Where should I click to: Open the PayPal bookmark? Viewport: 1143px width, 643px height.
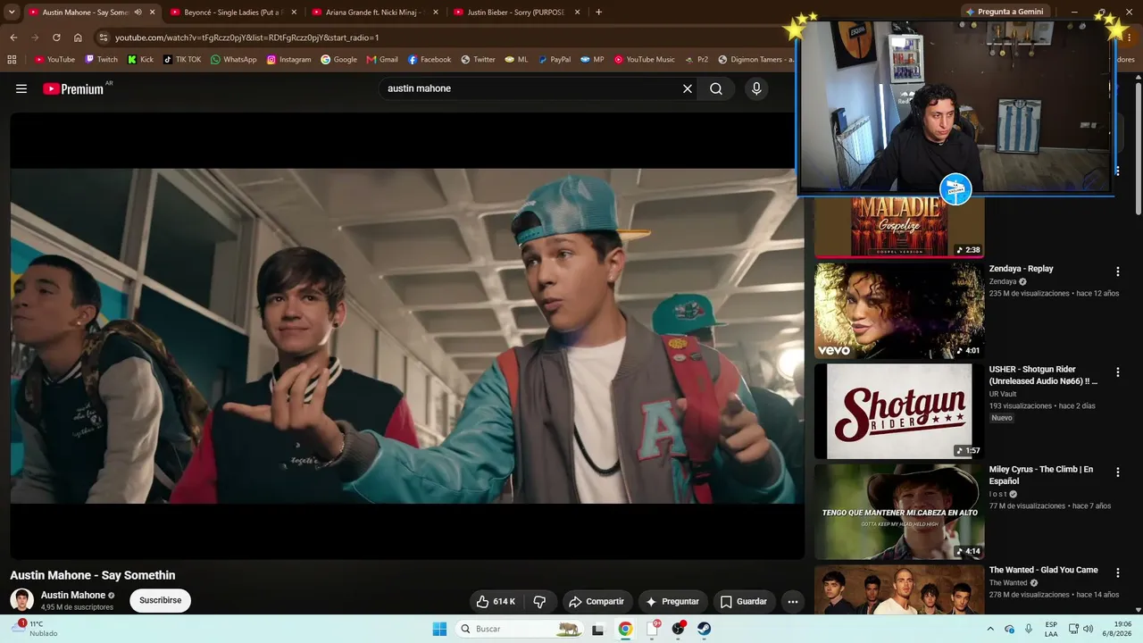click(x=554, y=60)
